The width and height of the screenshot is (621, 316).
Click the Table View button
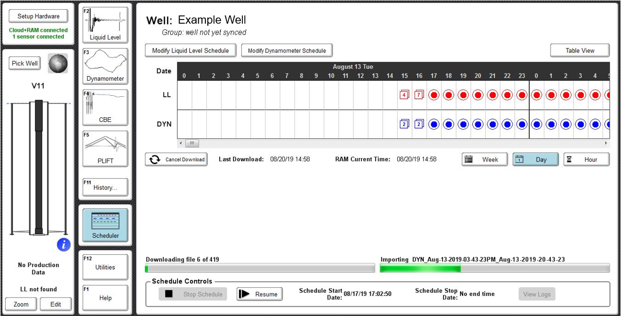tap(580, 50)
